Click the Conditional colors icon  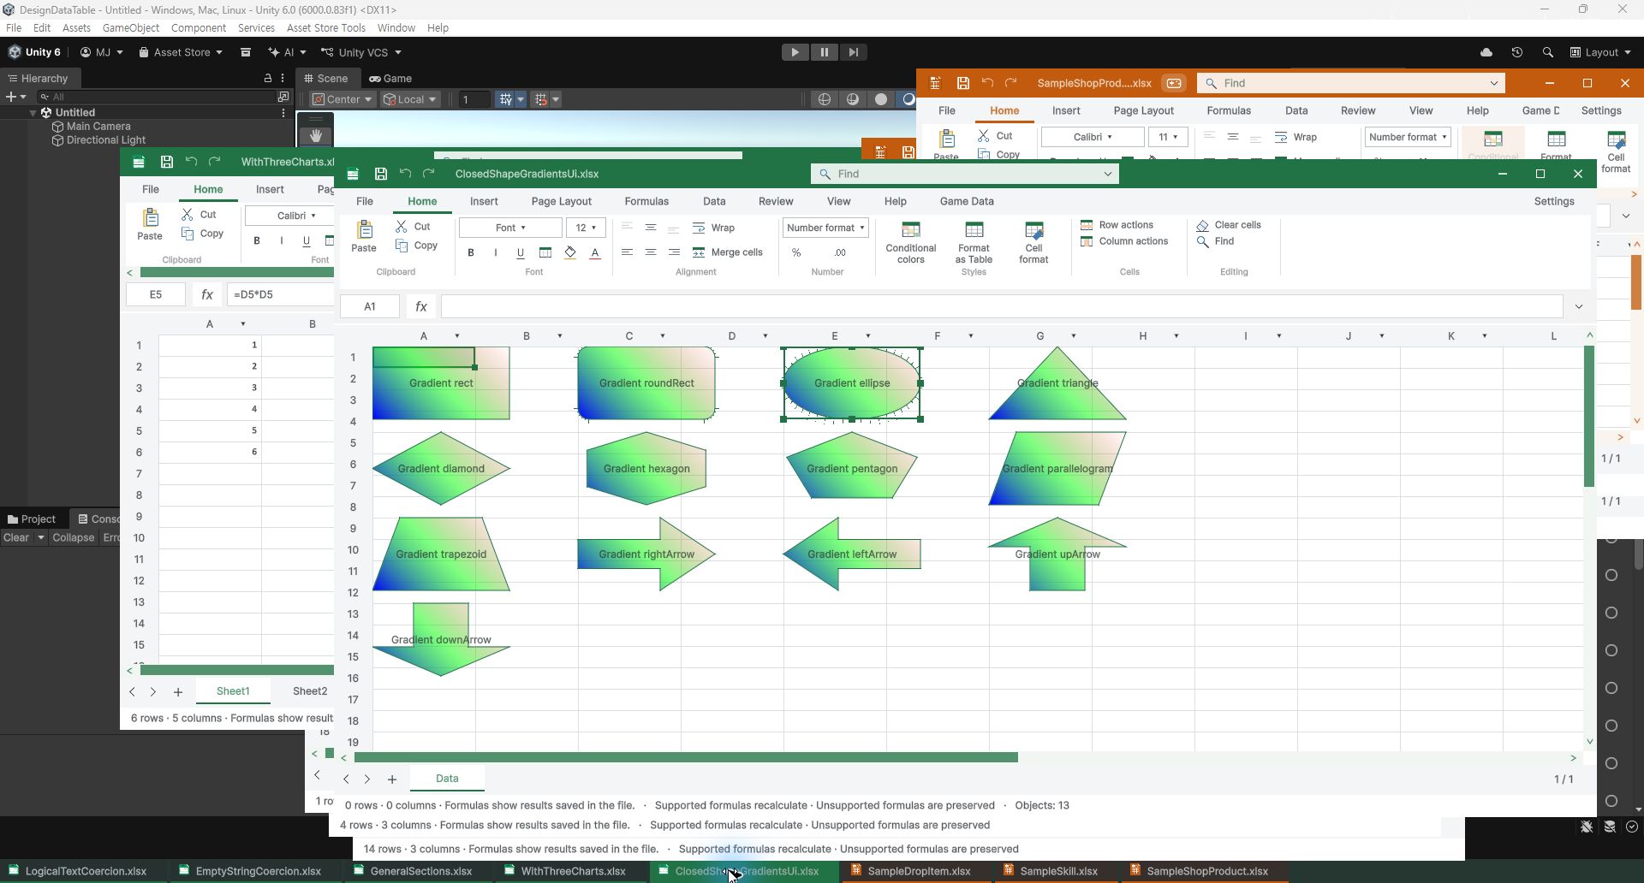910,230
